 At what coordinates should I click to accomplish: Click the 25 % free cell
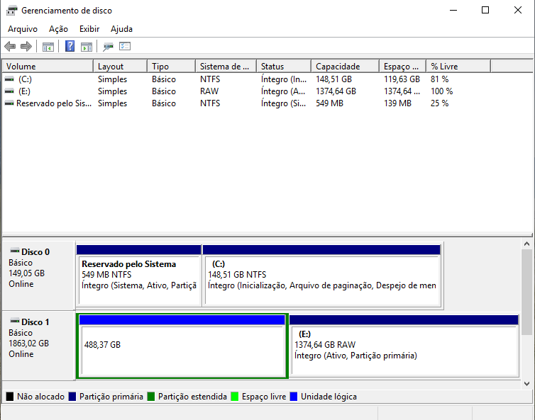click(x=439, y=103)
